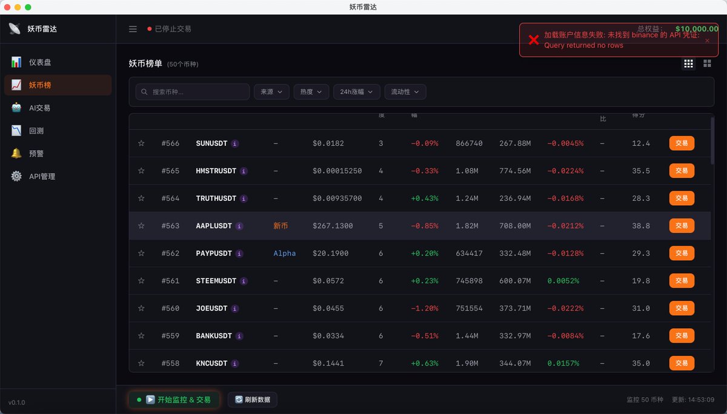Click the 预警 alert bell icon
This screenshot has height=414, width=727.
[16, 153]
